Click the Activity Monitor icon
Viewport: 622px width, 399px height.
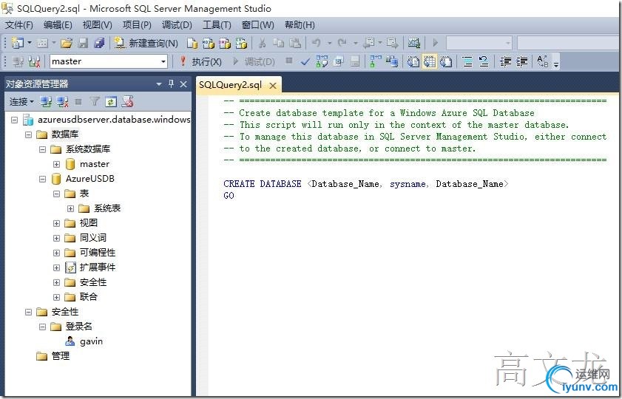413,43
